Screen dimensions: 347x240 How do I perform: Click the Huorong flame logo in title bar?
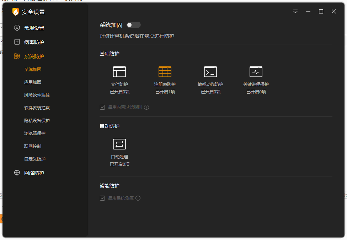point(16,12)
